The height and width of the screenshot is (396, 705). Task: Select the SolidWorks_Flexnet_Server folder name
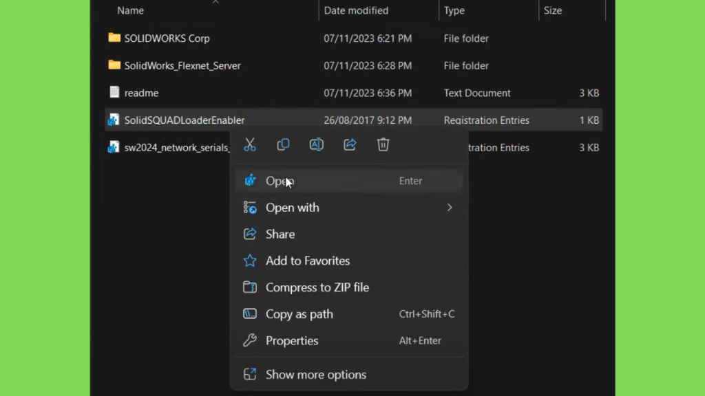[x=182, y=65]
